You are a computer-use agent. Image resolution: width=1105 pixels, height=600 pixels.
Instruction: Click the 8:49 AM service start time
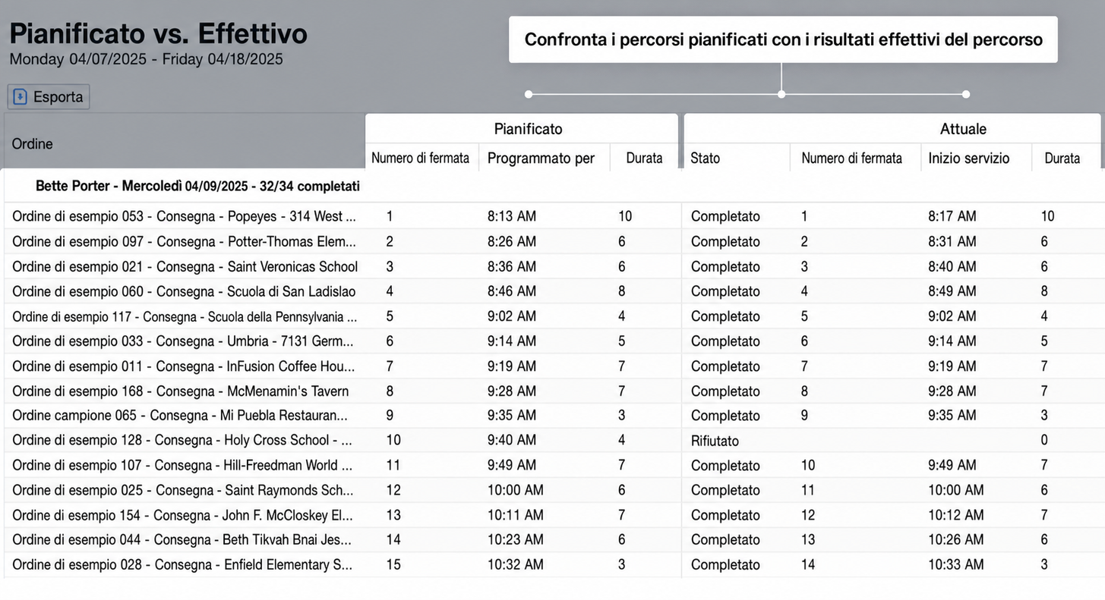952,291
